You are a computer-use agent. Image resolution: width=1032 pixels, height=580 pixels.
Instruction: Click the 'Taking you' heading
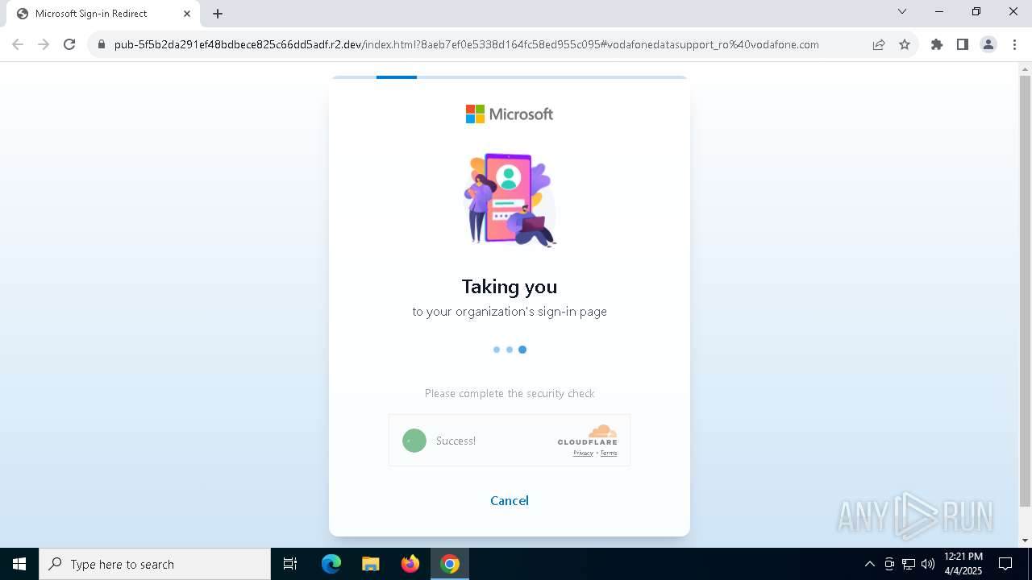pos(510,287)
